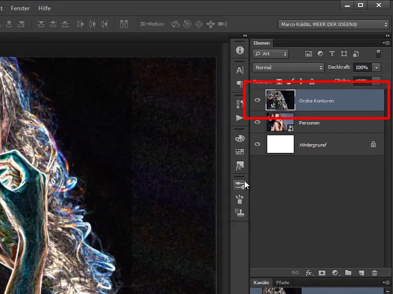Toggle filter for type layers
Screen dimensions: 393x294
click(332, 53)
